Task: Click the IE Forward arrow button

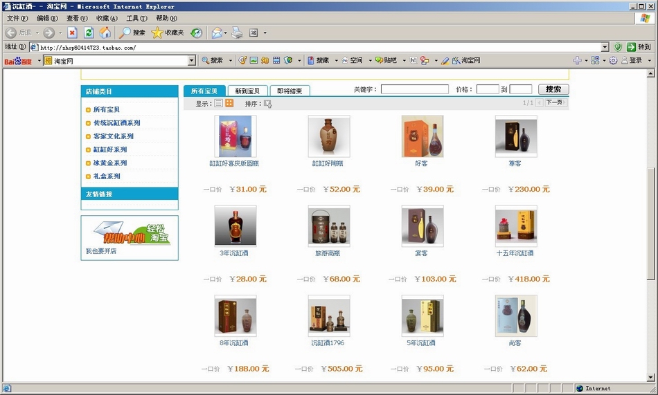Action: click(49, 33)
